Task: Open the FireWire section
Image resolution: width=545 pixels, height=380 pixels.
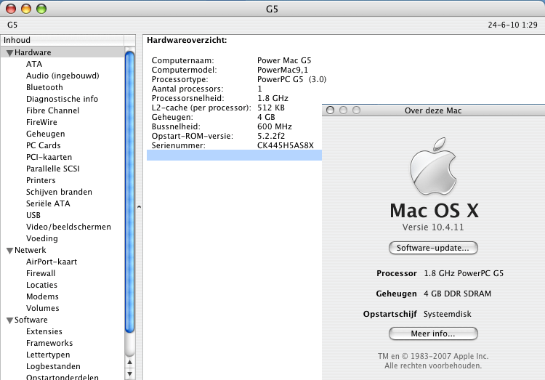Action: 41,122
